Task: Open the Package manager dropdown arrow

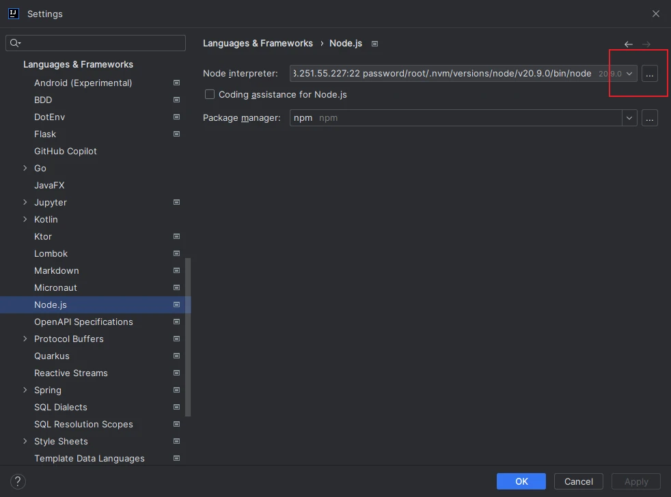Action: 629,118
